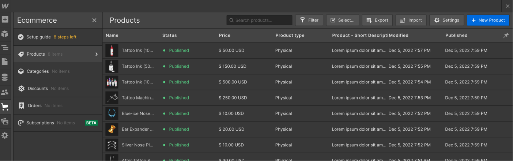Open site Settings gear in sidebar
The height and width of the screenshot is (161, 513).
5,135
